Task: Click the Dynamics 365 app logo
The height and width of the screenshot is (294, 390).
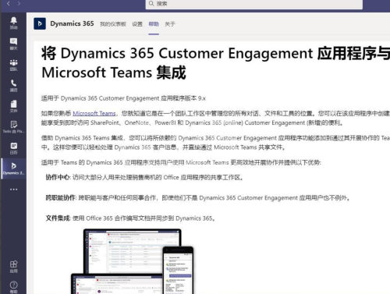Action: pyautogui.click(x=40, y=23)
